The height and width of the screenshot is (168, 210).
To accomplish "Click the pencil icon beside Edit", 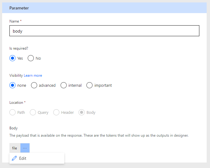I will pyautogui.click(x=14, y=158).
